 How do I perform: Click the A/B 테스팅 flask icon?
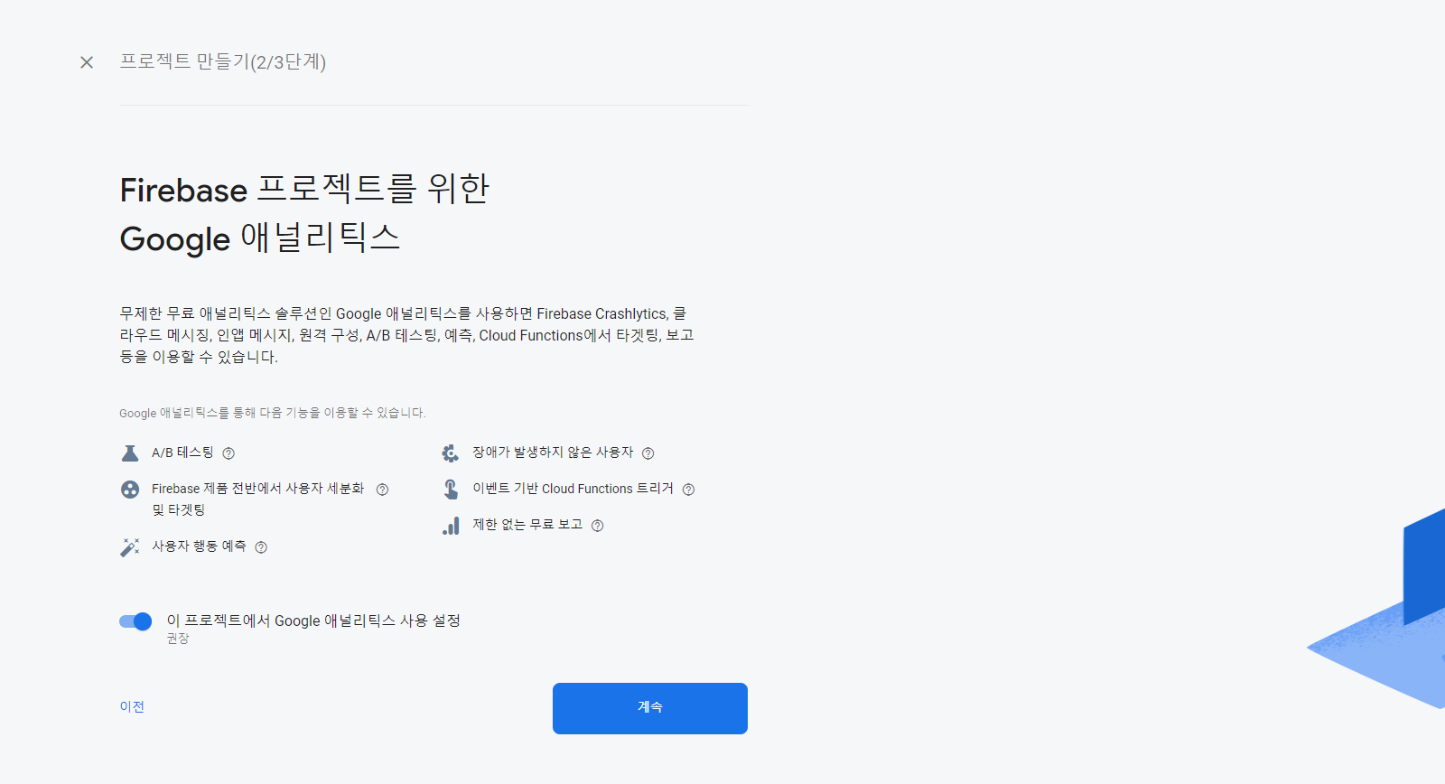pyautogui.click(x=130, y=453)
